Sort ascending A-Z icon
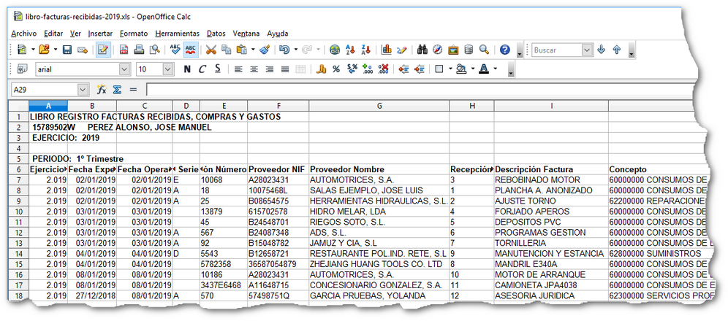 (x=351, y=50)
